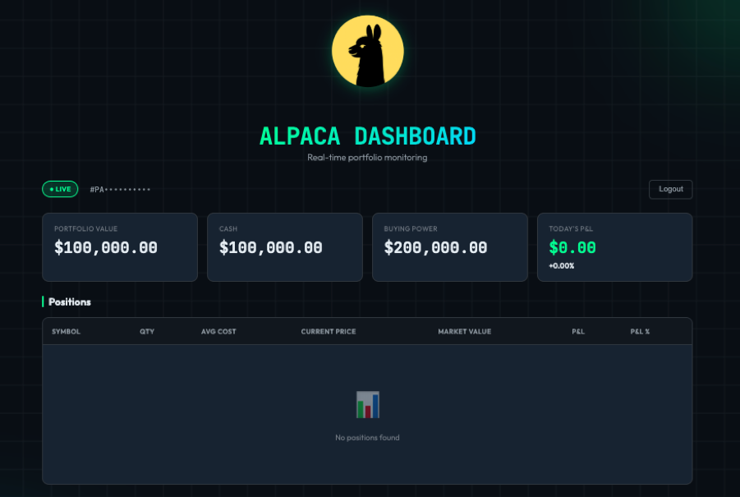
Task: Select the Buying Power card
Action: click(450, 246)
